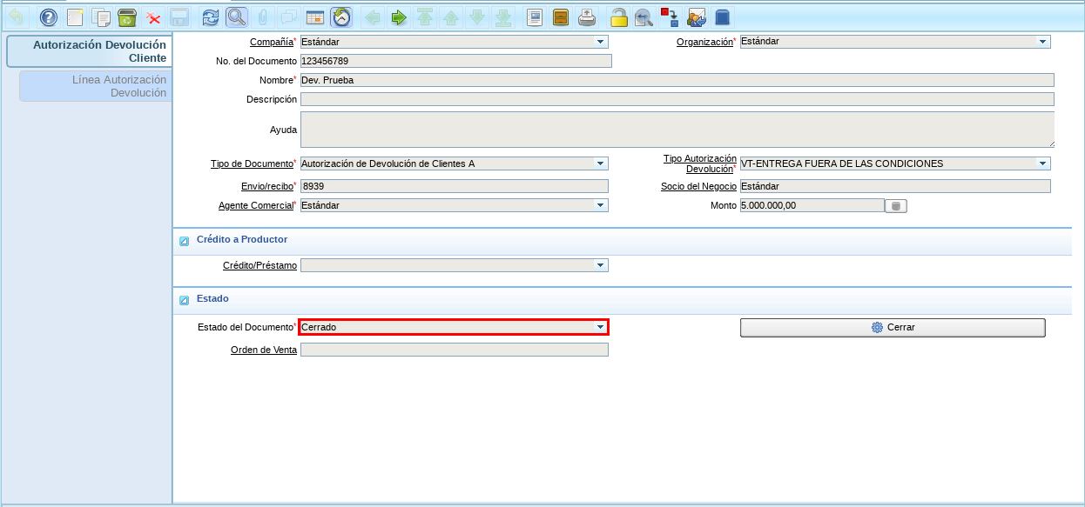Click the Monto field with 5.000.000,00
The width and height of the screenshot is (1085, 507).
tap(812, 205)
